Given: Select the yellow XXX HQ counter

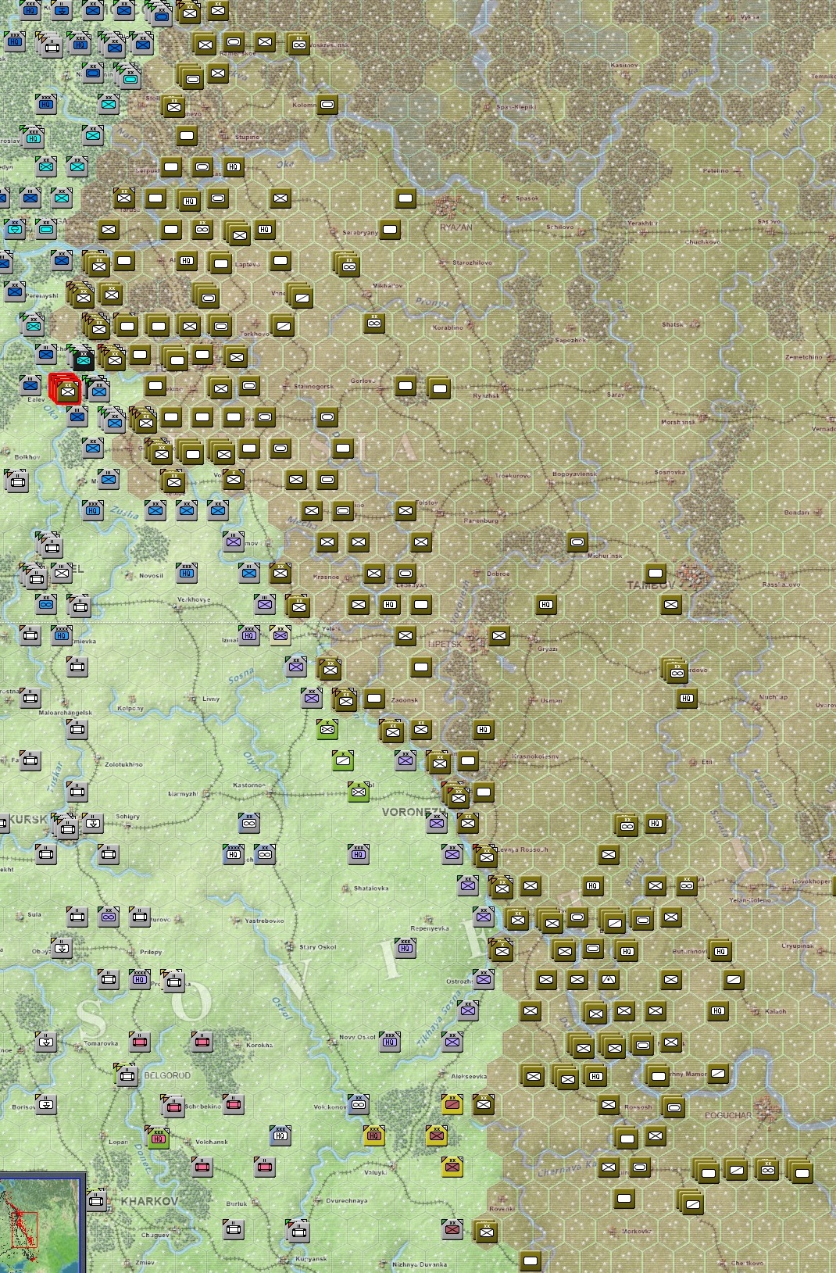Looking at the screenshot, I should point(374,1135).
